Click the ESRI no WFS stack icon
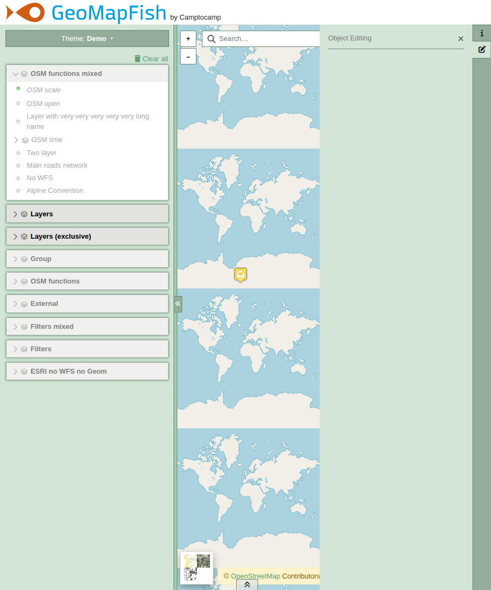The width and height of the screenshot is (491, 590). click(x=24, y=371)
